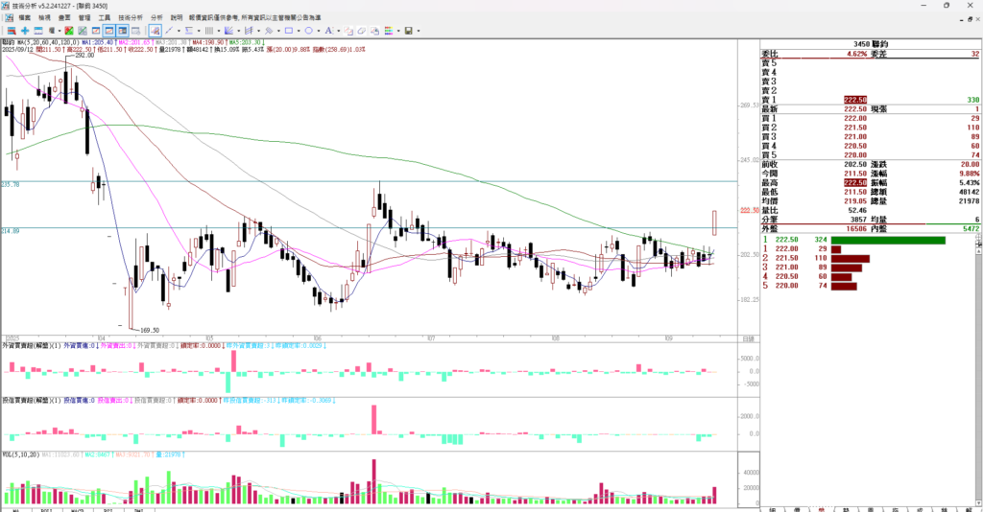Toggle the highlighted pen drawing mode button
This screenshot has width=983, height=512.
point(155,30)
